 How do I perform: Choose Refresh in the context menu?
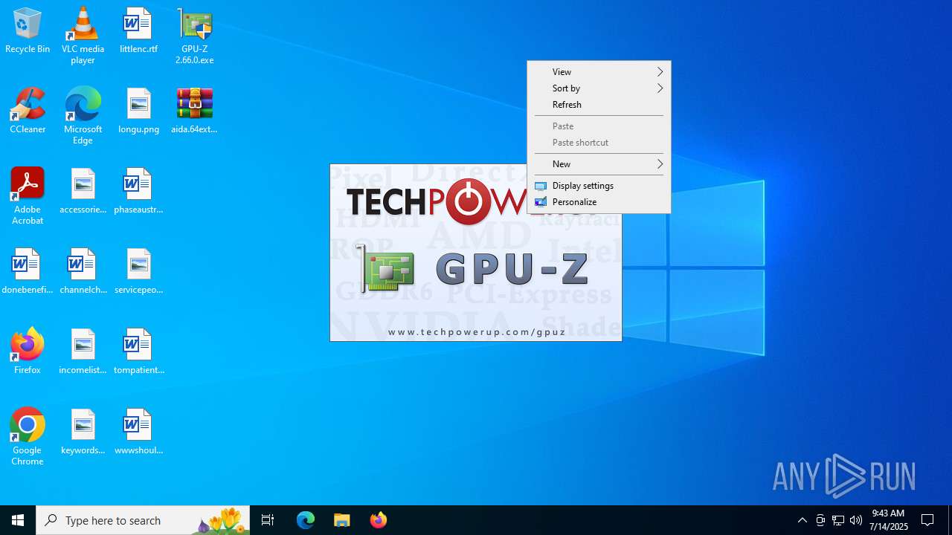tap(599, 105)
